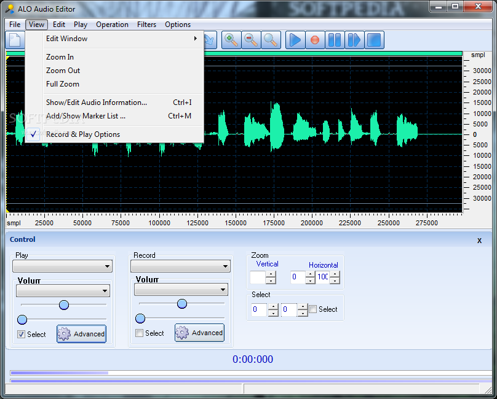Open the Play volume source dropdown
The height and width of the screenshot is (399, 497).
pos(63,290)
